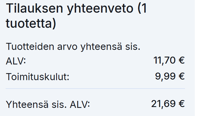Select the 9,99 shipping cost number
The image size is (201, 116).
pos(165,76)
